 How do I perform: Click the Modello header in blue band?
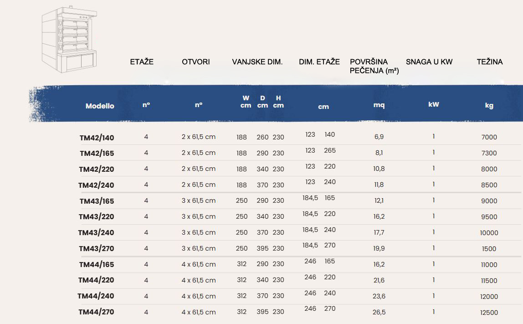pos(100,106)
